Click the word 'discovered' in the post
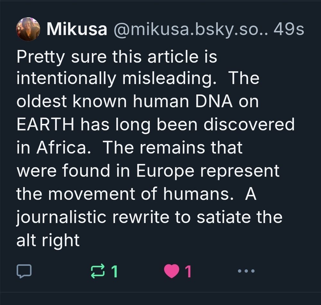 pos(249,124)
